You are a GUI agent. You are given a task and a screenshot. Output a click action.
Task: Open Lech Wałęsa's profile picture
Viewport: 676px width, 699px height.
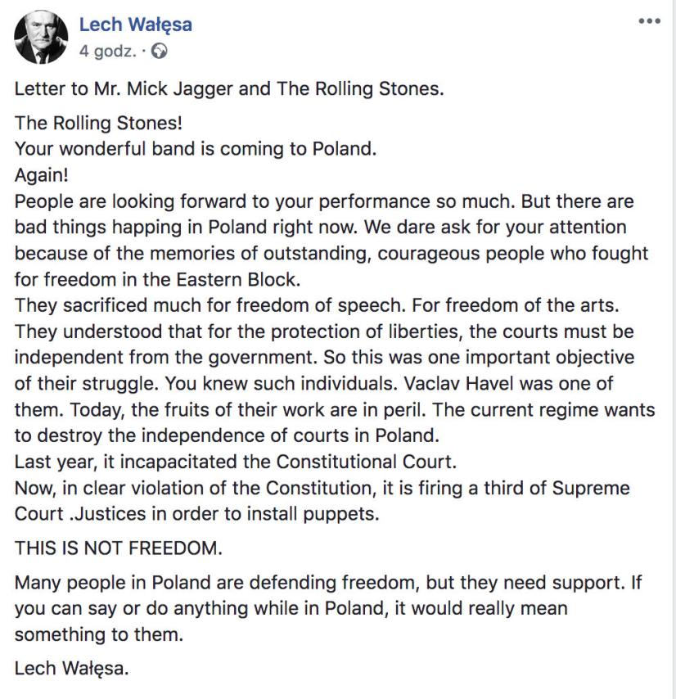point(41,38)
